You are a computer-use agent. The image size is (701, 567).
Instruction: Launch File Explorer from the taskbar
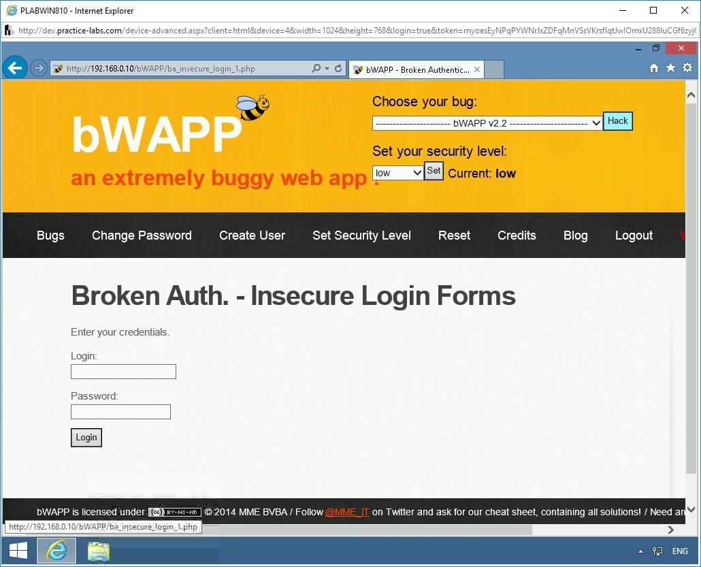(98, 551)
